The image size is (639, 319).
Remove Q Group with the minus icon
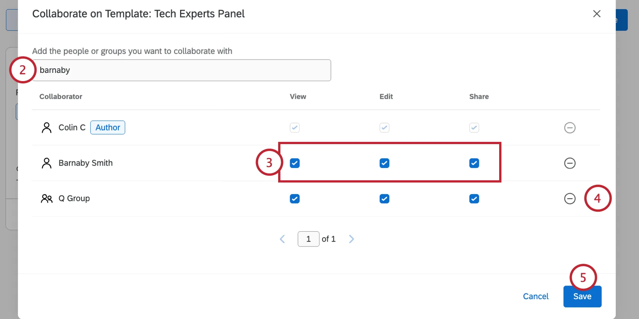click(570, 199)
